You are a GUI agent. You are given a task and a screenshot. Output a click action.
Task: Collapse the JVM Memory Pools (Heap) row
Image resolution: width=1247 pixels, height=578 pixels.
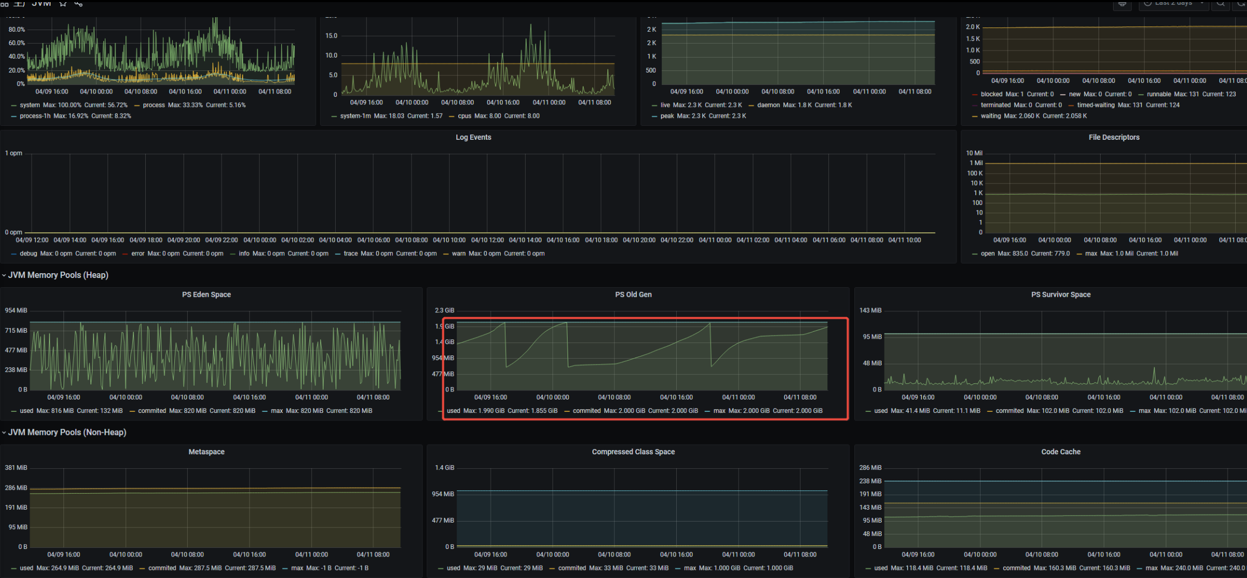(x=58, y=275)
